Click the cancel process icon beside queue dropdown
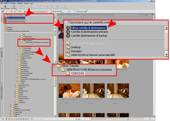Image resolution: width=170 pixels, height=121 pixels. 131,119
